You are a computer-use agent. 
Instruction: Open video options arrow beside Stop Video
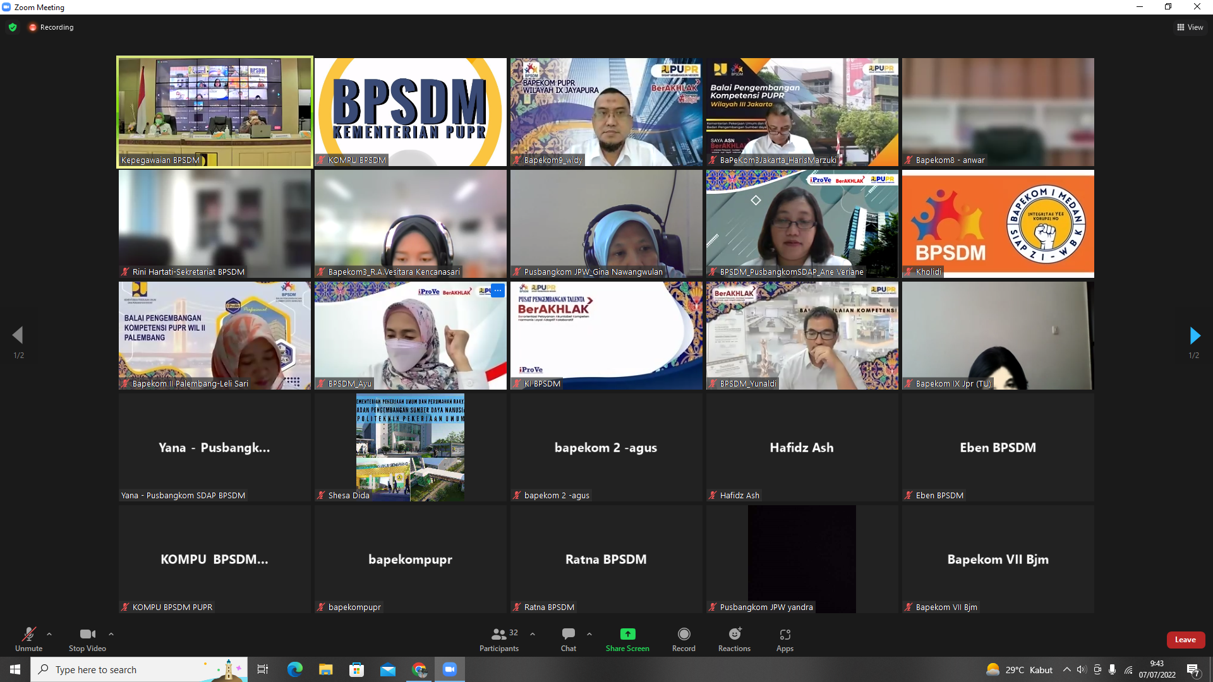click(111, 634)
